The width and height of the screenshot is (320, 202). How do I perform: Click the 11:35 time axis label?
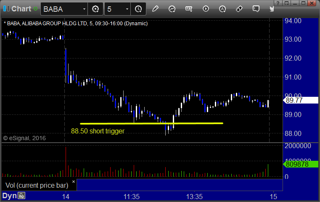coord(132,197)
